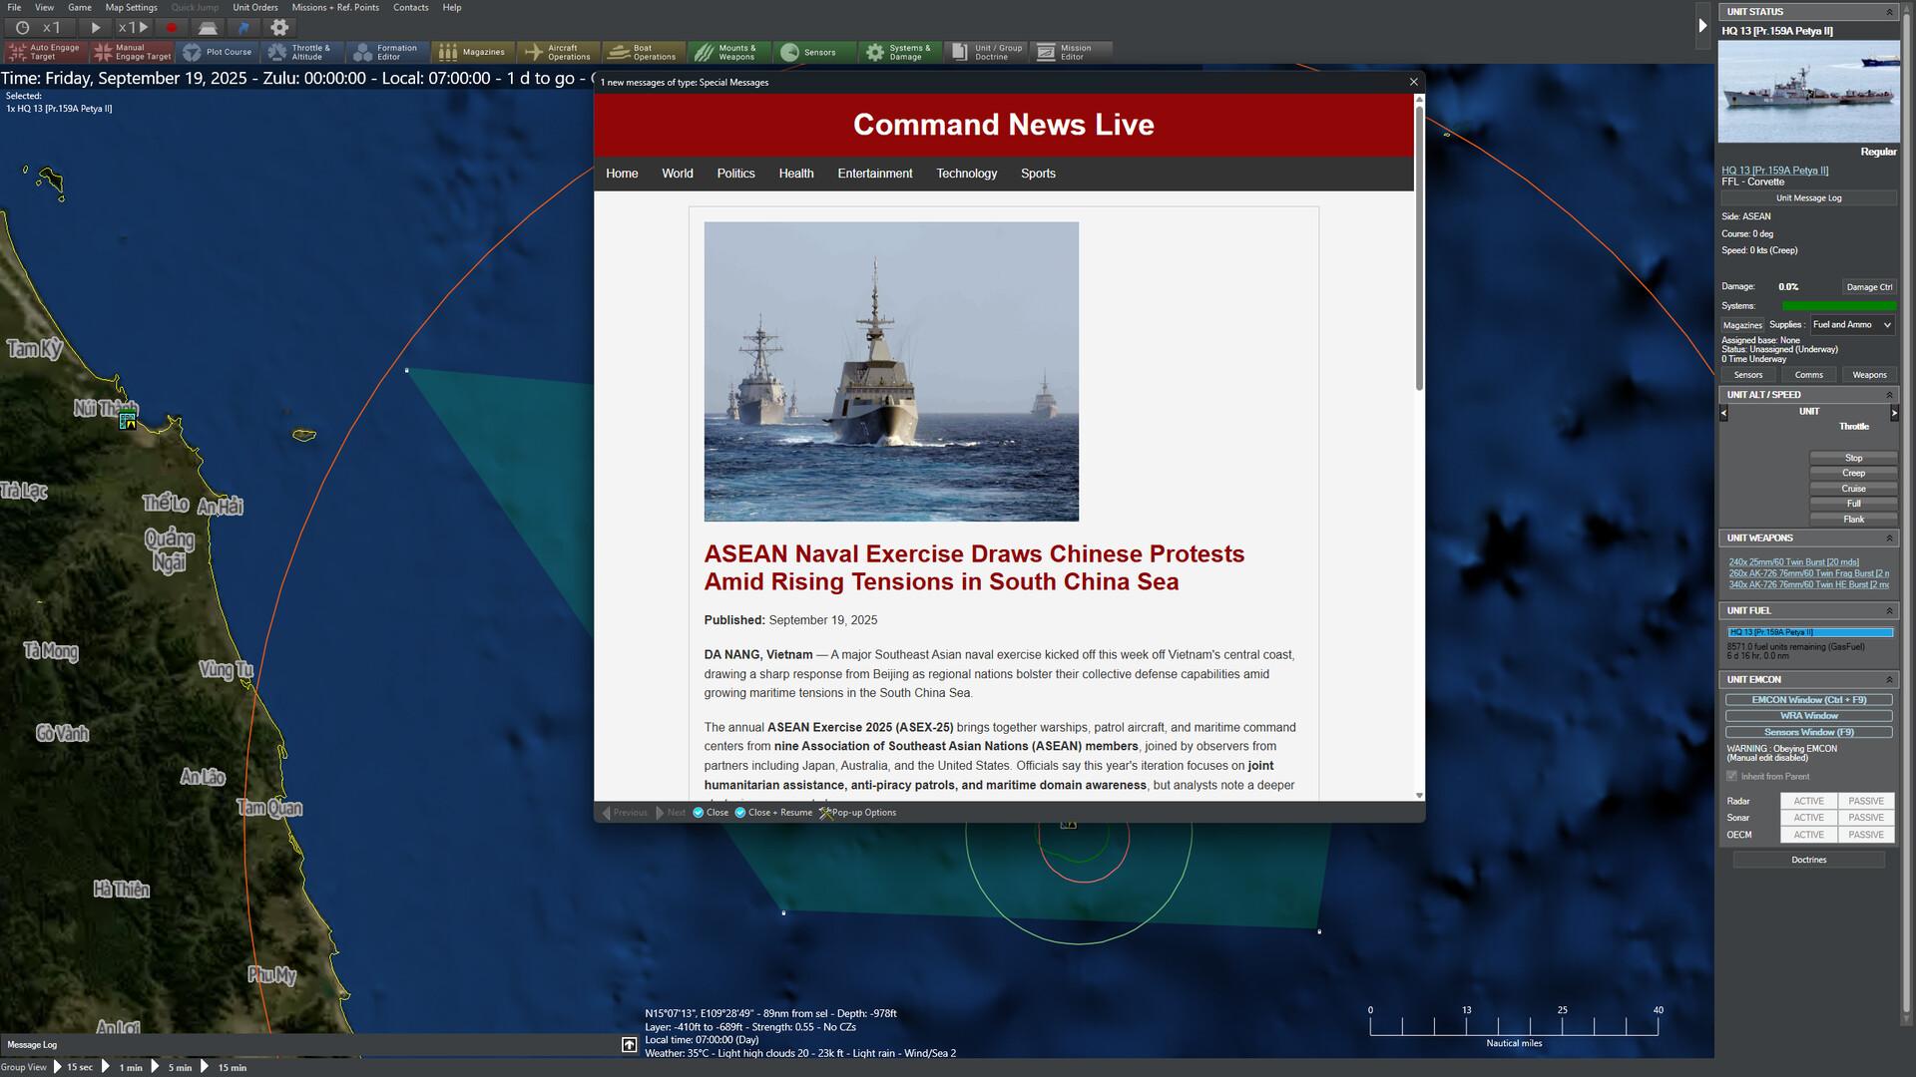This screenshot has width=1916, height=1077.
Task: Open the Mission Editor
Action: point(1070,52)
